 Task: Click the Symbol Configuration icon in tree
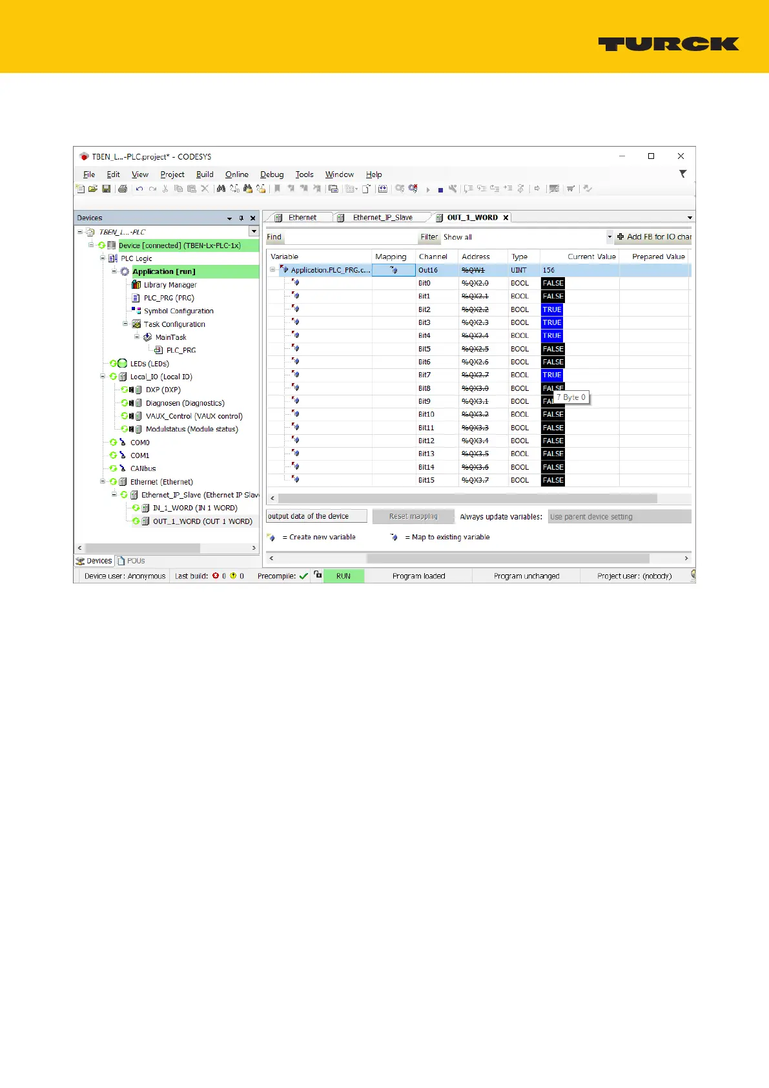136,311
